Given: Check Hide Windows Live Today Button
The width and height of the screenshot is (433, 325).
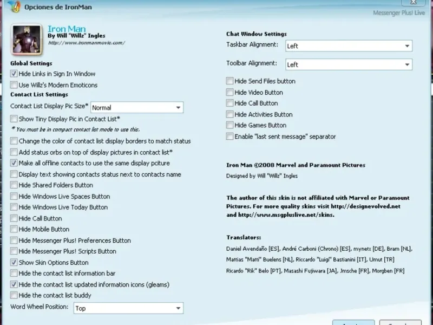Looking at the screenshot, I should [x=14, y=207].
